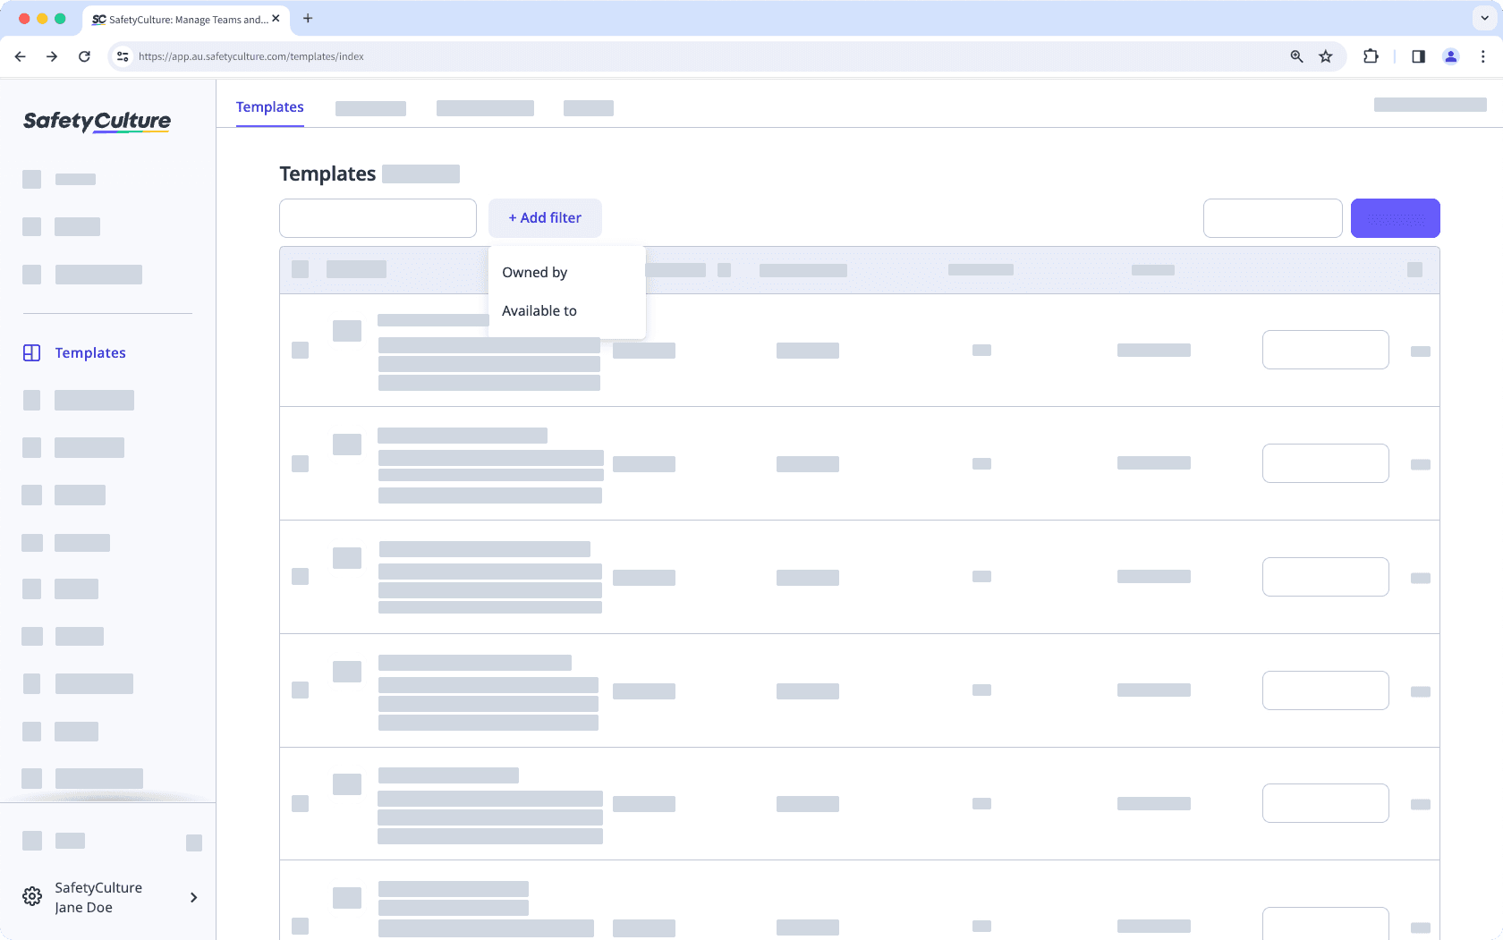The height and width of the screenshot is (940, 1503).
Task: Select all templates via header checkbox
Action: pos(301,269)
